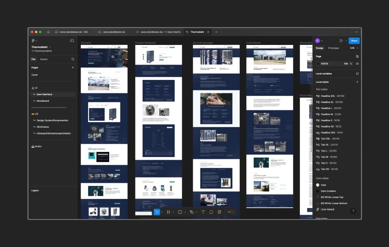The height and width of the screenshot is (247, 389).
Task: Click the Gold color style swatch
Action: pyautogui.click(x=318, y=185)
